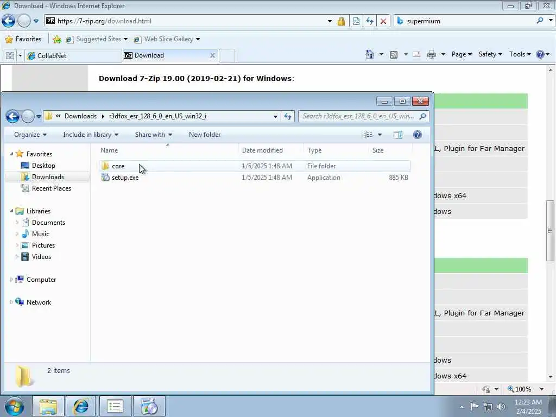Expand the view options dropdown arrow

(x=380, y=135)
